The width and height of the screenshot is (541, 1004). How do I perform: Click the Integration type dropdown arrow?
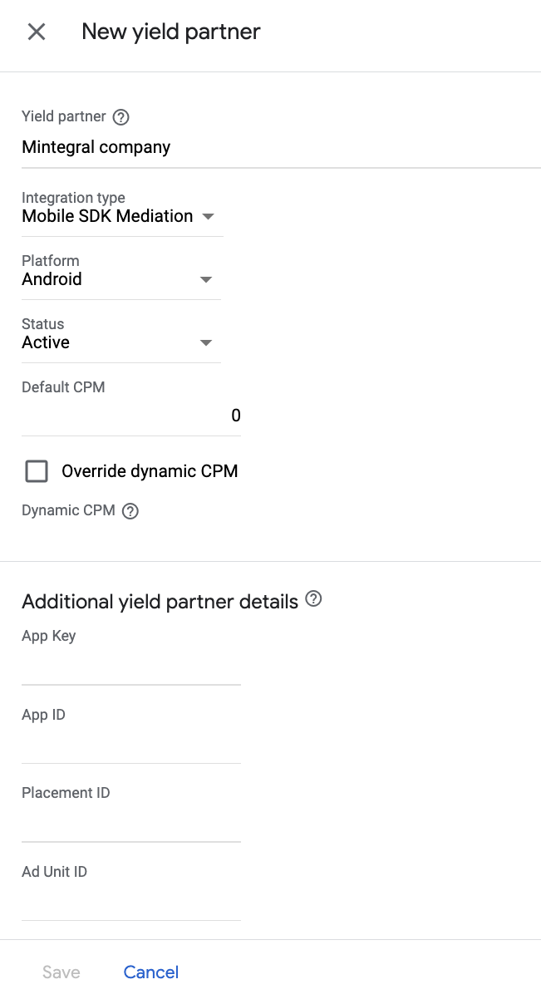coord(208,217)
